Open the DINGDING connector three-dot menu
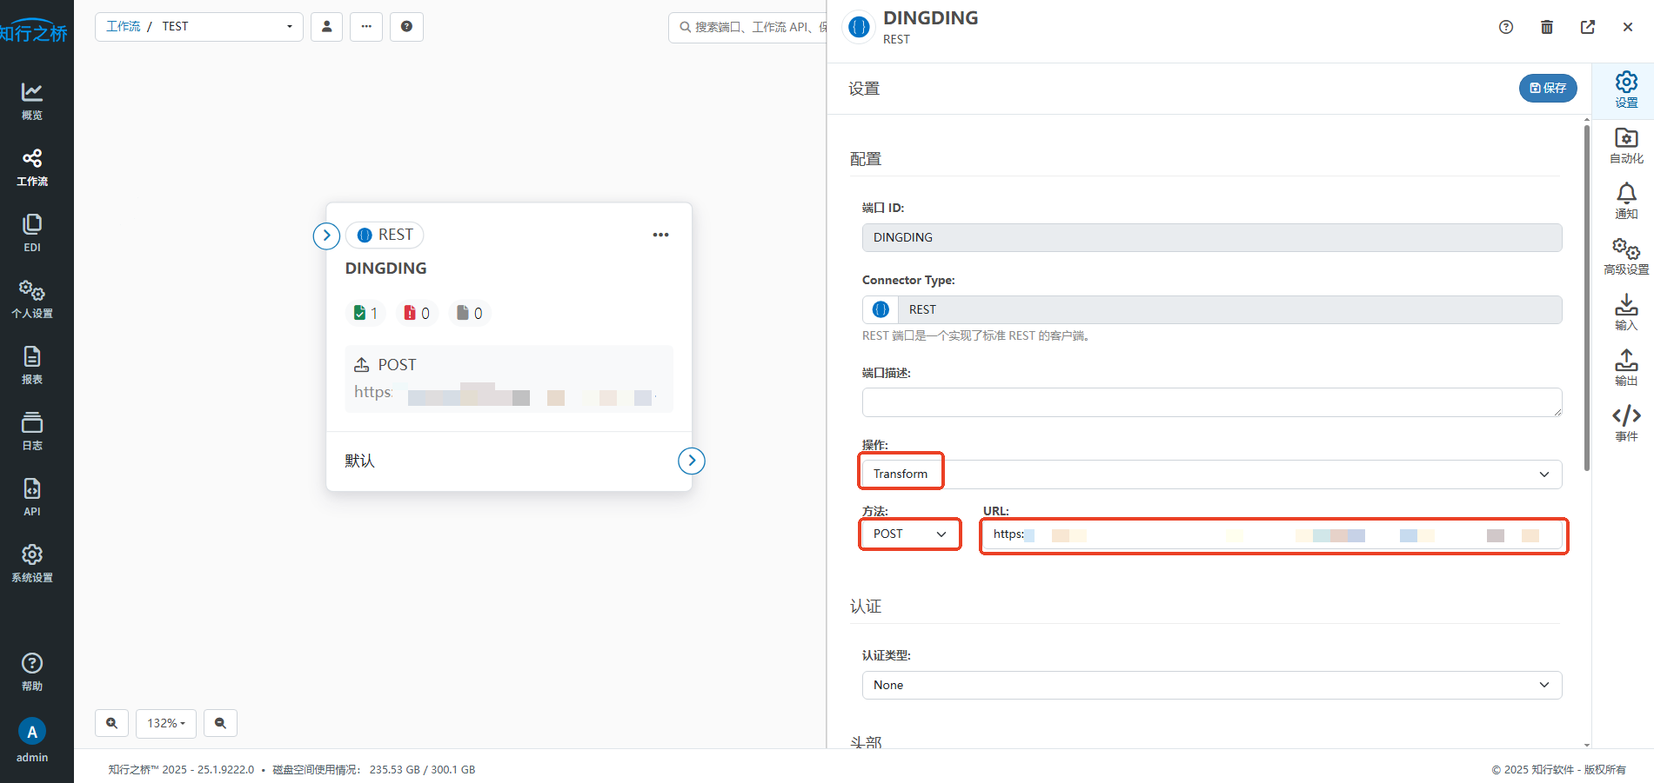The height and width of the screenshot is (783, 1654). 660,235
